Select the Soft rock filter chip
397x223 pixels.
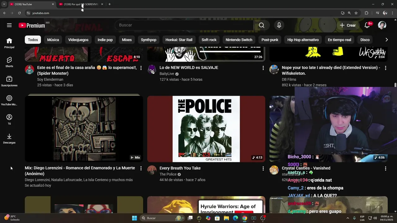tap(209, 40)
